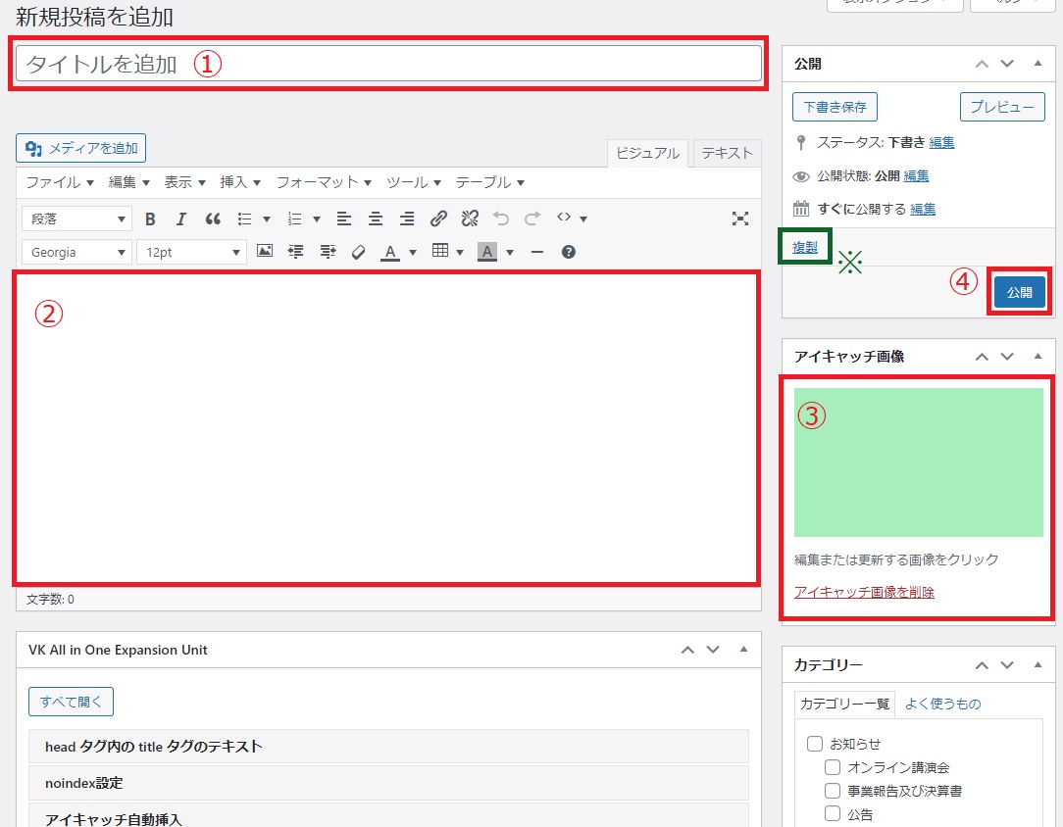Open the keyboard shortcuts help icon
The image size is (1063, 827).
pos(569,252)
